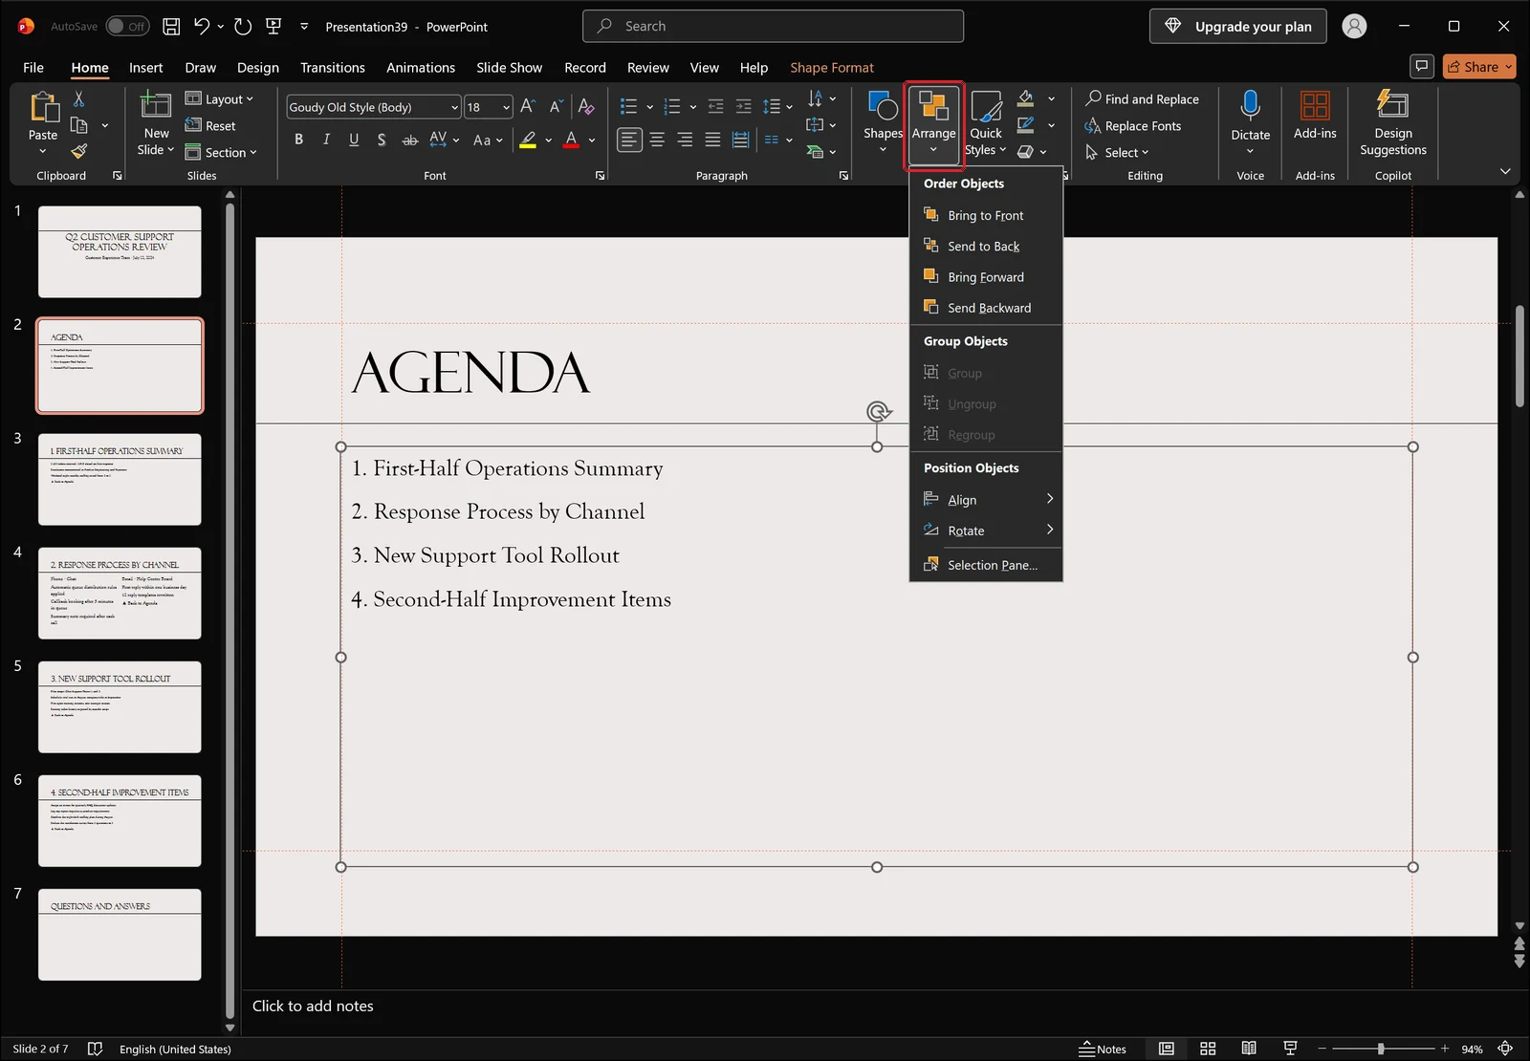The image size is (1530, 1061).
Task: Start presentation from beginning icon
Action: click(x=273, y=27)
